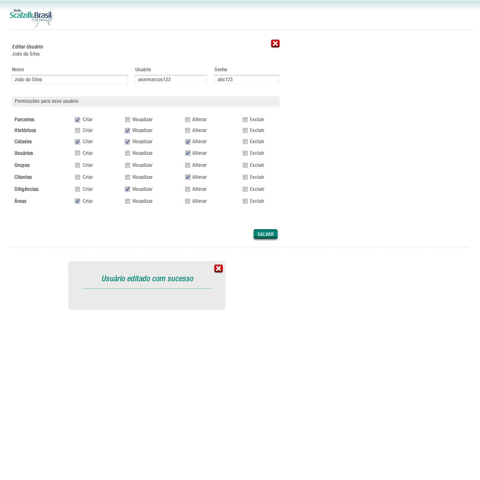Click the SALVAR button
This screenshot has height=480, width=480.
tap(265, 234)
